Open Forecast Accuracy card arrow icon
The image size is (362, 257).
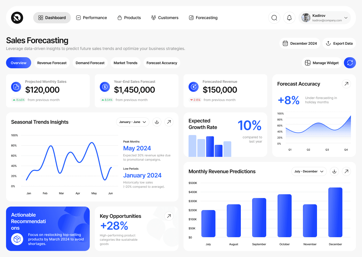coord(346,84)
